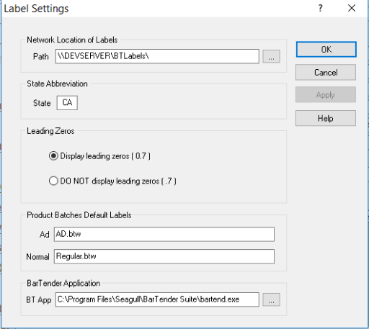Image resolution: width=369 pixels, height=329 pixels.
Task: Click the Network Location of Labels group heading
Action: tap(72, 40)
